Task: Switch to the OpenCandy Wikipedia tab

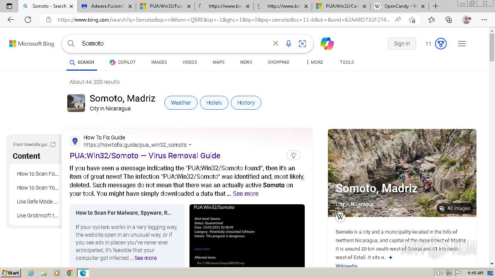Action: (399, 6)
